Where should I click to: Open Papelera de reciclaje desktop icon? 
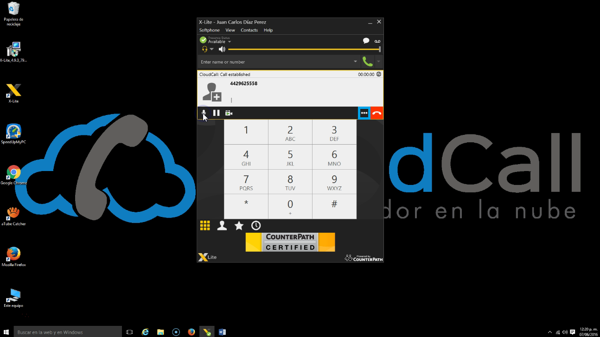click(x=13, y=14)
